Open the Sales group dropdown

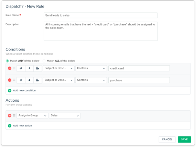click(65, 115)
